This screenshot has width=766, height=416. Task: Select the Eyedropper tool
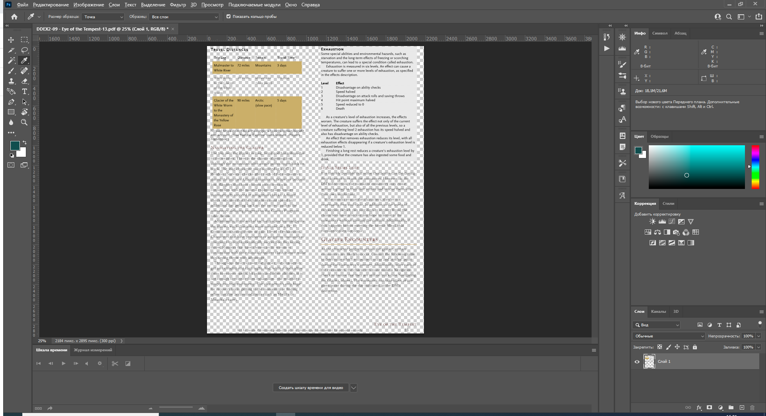24,60
